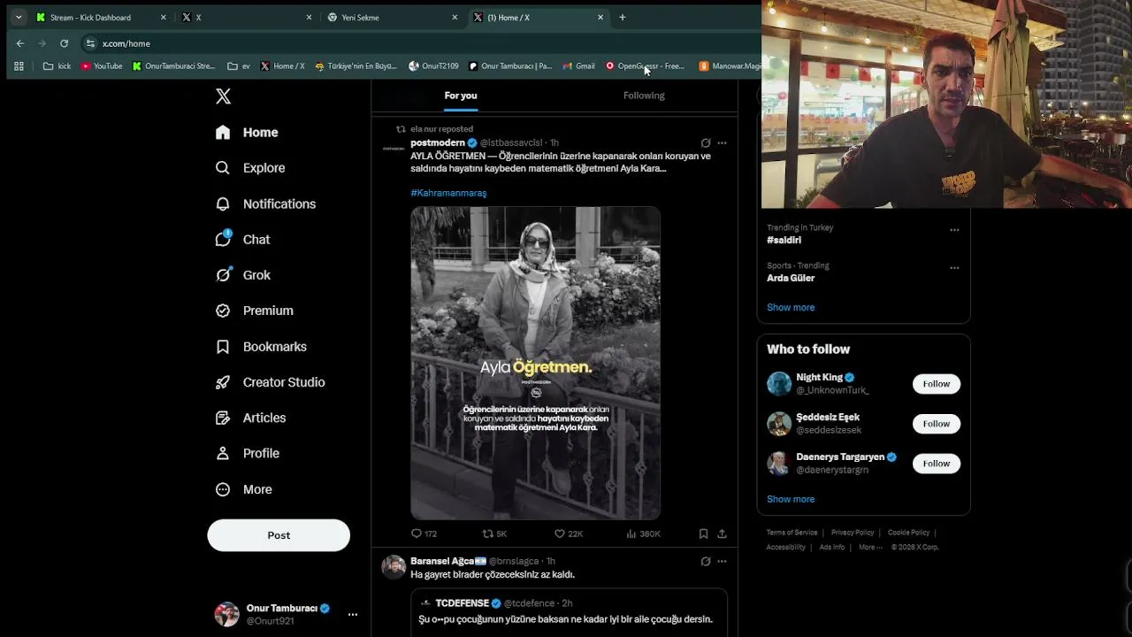Open the #Kahramanmaraş hashtag

point(448,193)
